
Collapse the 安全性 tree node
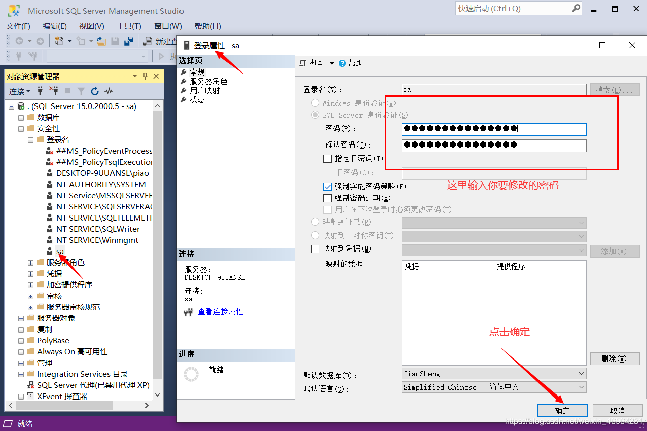21,129
